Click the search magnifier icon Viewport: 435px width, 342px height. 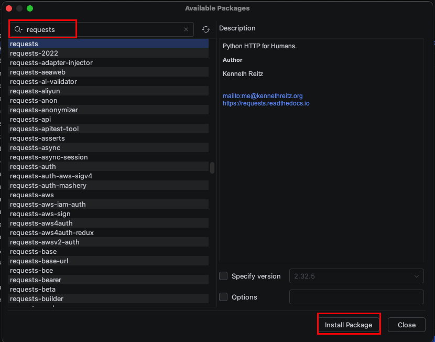point(18,29)
